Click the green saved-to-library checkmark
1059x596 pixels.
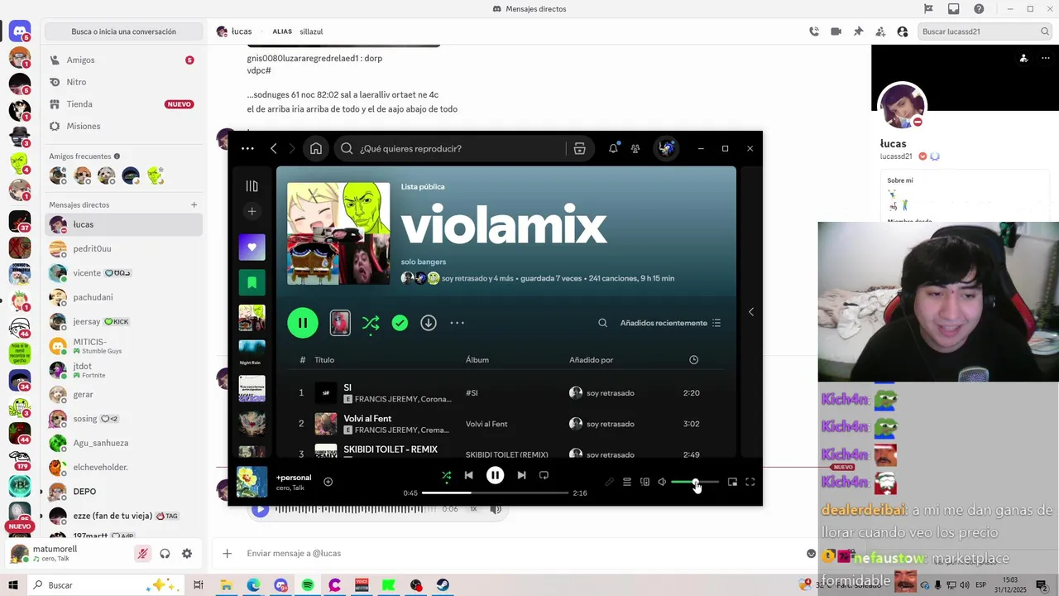pos(400,323)
